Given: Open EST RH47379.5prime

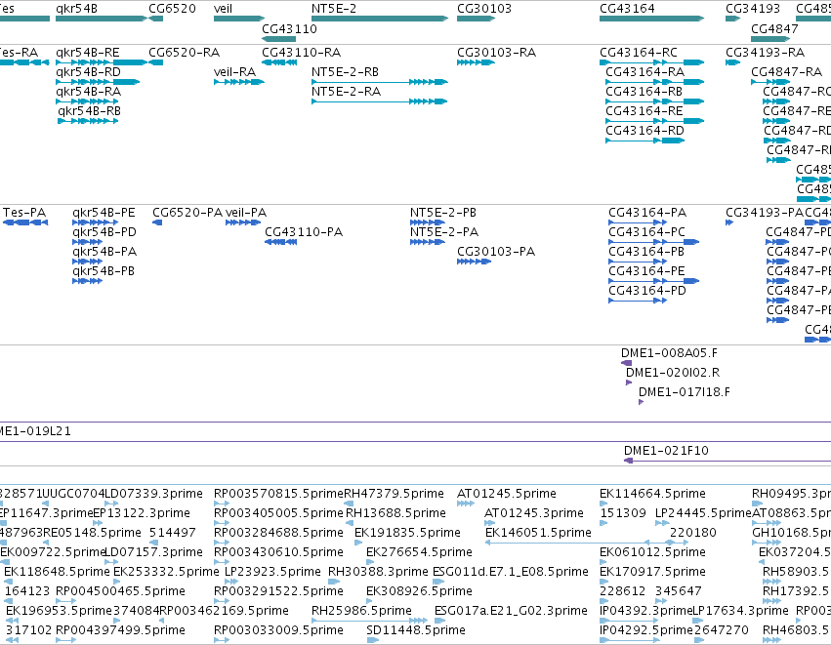Looking at the screenshot, I should [350, 504].
